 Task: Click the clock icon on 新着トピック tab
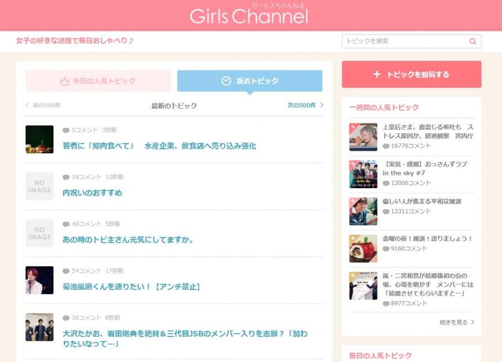[x=226, y=81]
